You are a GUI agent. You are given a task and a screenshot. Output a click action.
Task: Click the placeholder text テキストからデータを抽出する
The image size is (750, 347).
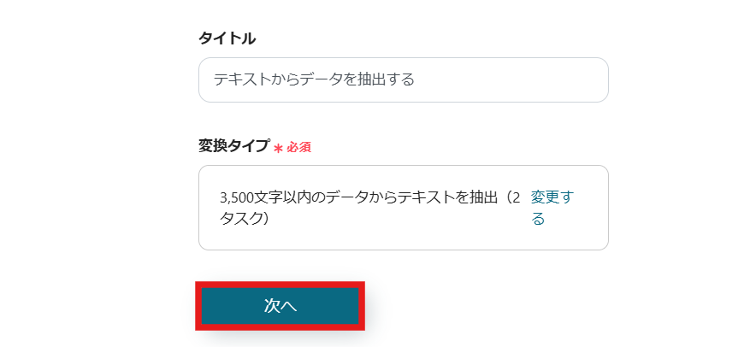[x=314, y=80]
